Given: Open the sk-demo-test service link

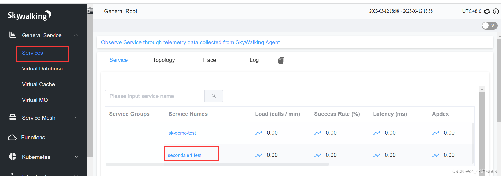Looking at the screenshot, I should coord(182,133).
